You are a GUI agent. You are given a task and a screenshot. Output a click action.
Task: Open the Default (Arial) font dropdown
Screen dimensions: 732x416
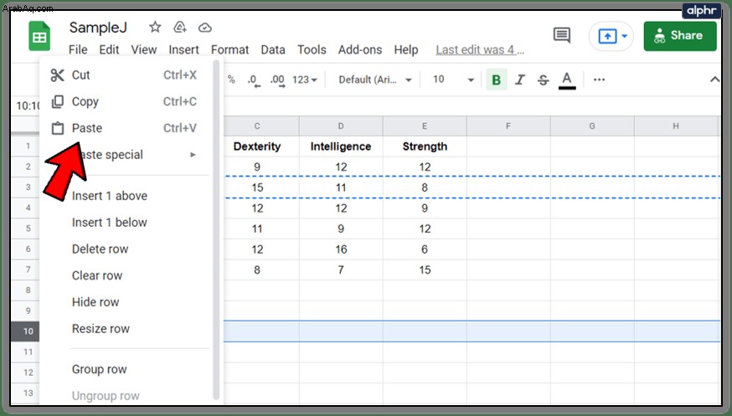click(375, 80)
